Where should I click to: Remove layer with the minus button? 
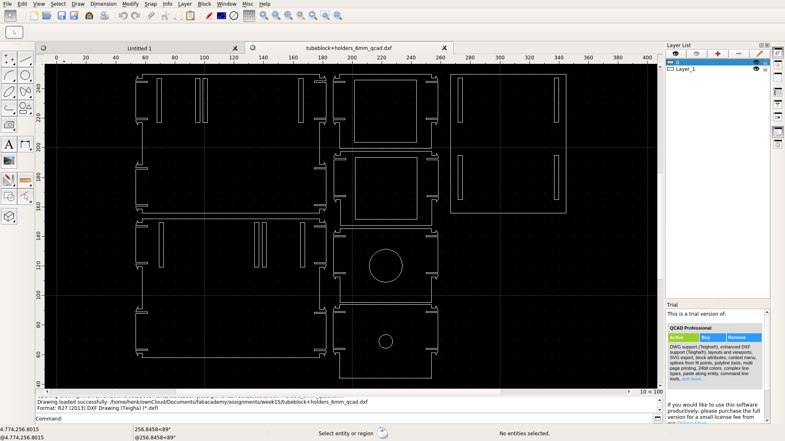point(739,54)
